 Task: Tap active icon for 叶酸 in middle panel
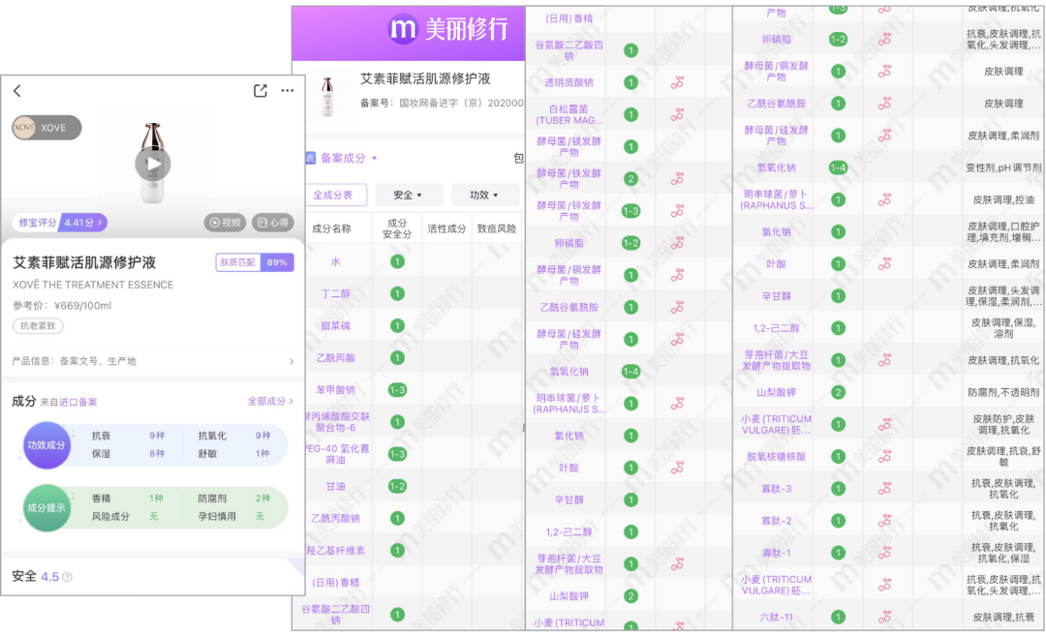pyautogui.click(x=678, y=468)
